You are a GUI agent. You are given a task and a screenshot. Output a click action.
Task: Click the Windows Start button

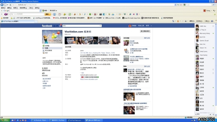coord(5,120)
